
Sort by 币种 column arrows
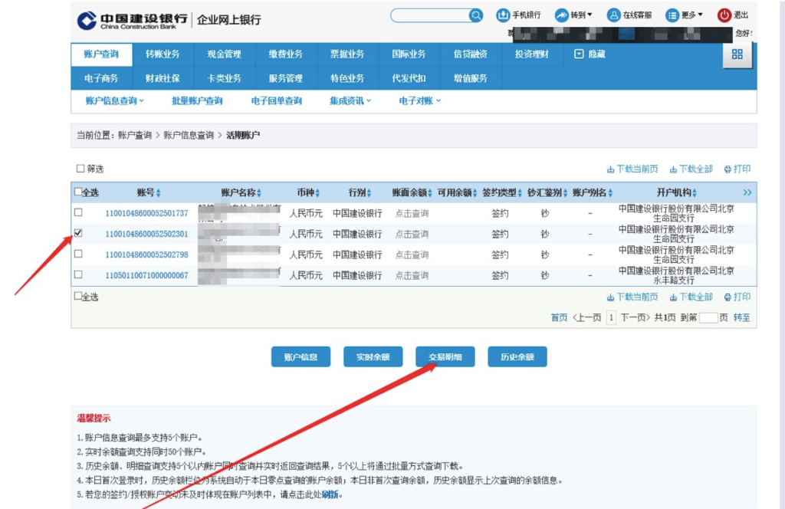(317, 193)
